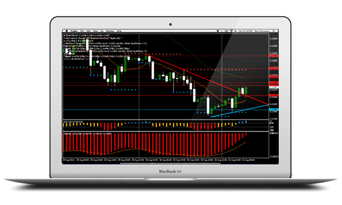Open the File menu

pyautogui.click(x=82, y=31)
